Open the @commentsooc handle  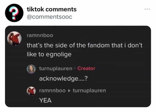(49, 17)
